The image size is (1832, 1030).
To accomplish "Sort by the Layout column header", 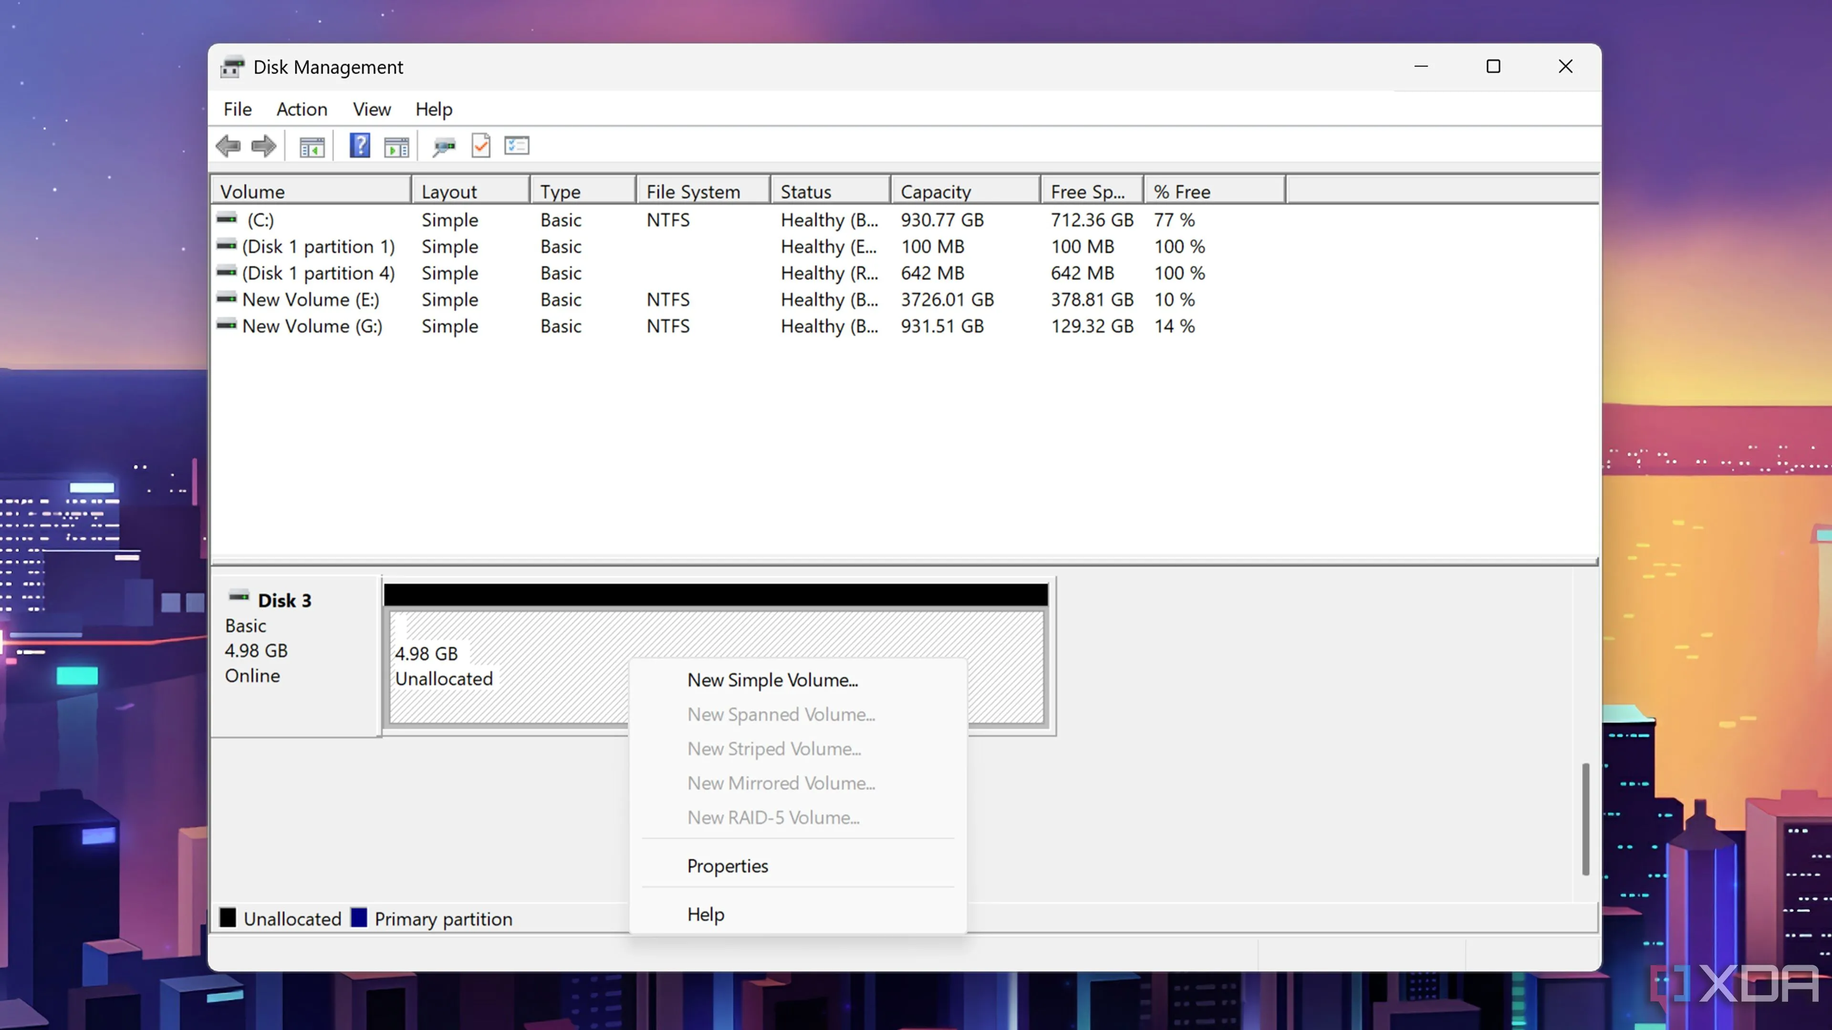I will tap(471, 191).
